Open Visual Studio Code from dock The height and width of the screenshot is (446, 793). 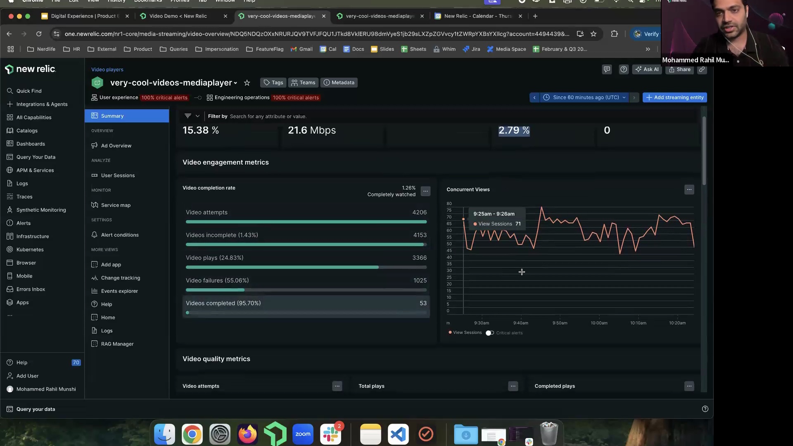398,434
